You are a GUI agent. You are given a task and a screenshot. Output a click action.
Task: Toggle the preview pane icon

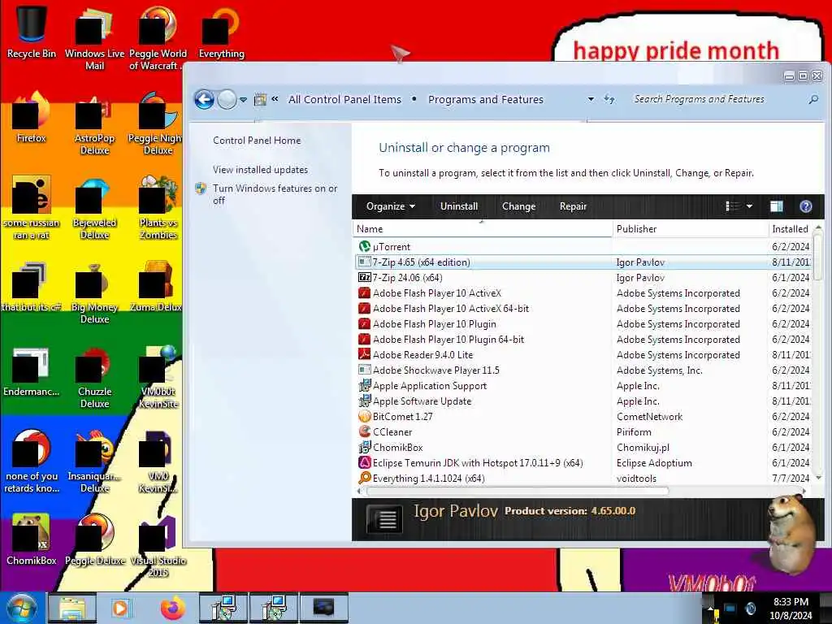tap(776, 206)
